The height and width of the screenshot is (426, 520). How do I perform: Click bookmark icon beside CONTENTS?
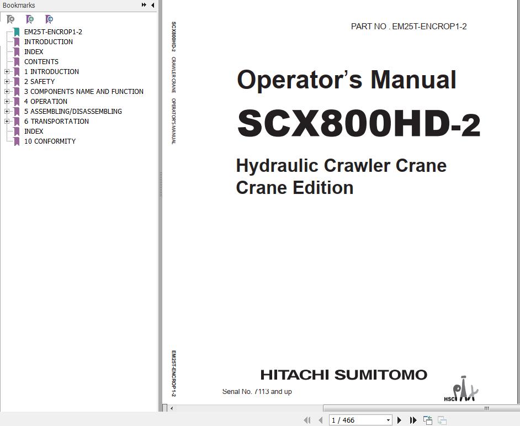pos(17,62)
